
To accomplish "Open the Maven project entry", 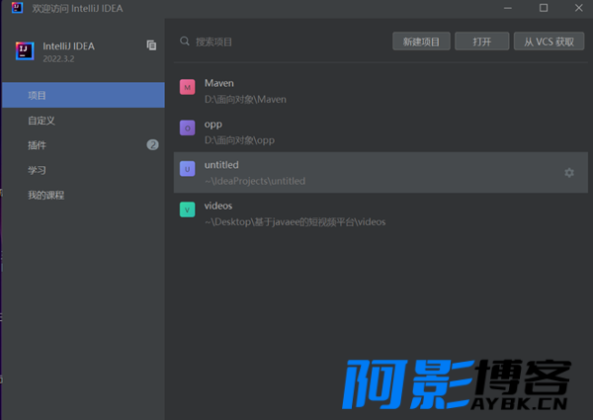I will point(381,91).
